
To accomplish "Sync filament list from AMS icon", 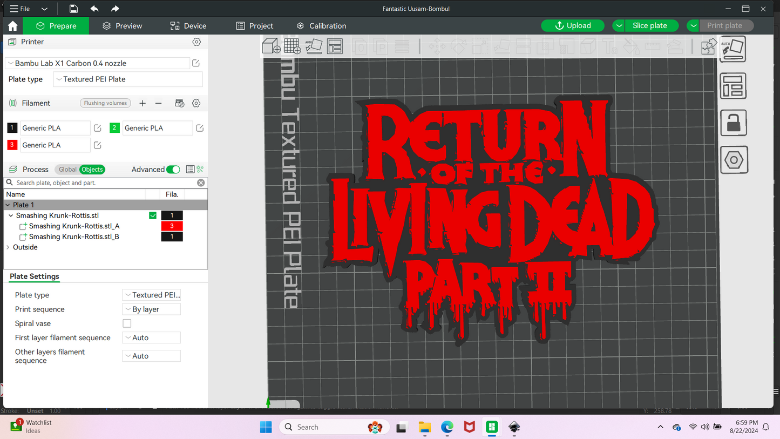I will tap(180, 103).
